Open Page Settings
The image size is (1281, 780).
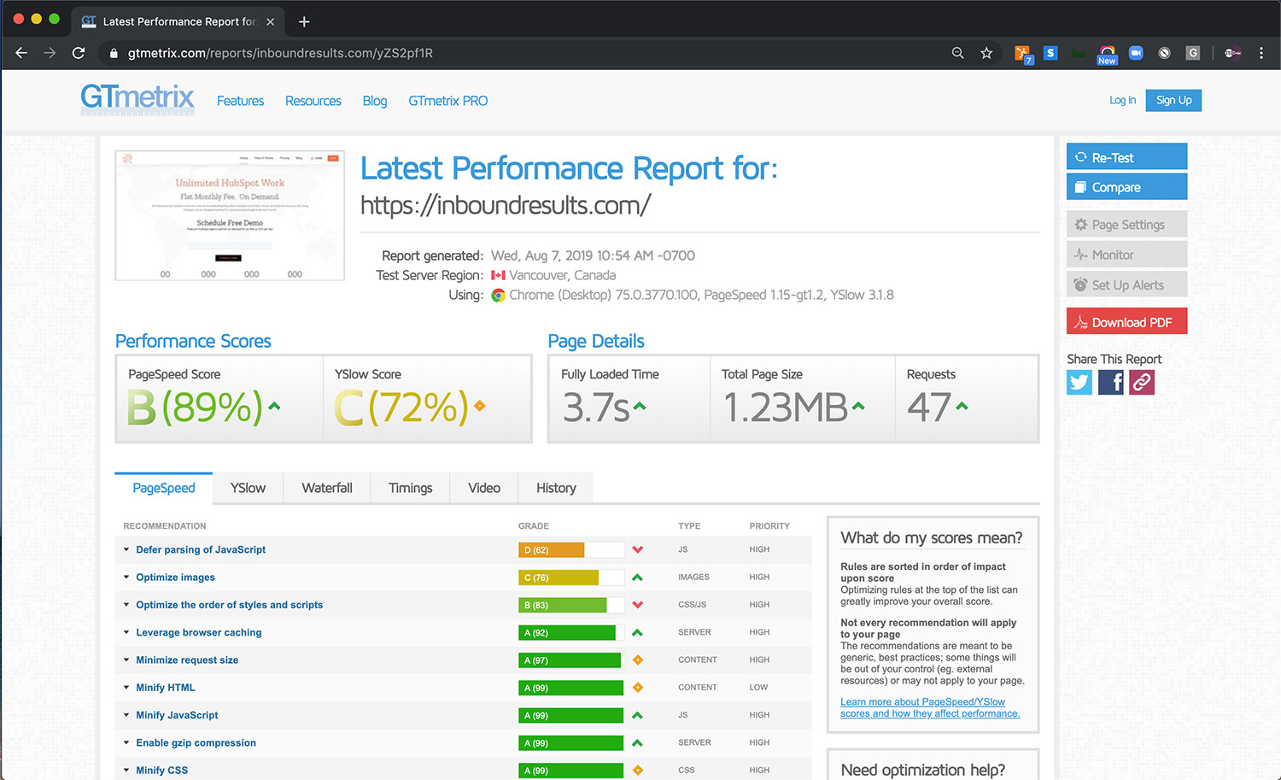1126,224
